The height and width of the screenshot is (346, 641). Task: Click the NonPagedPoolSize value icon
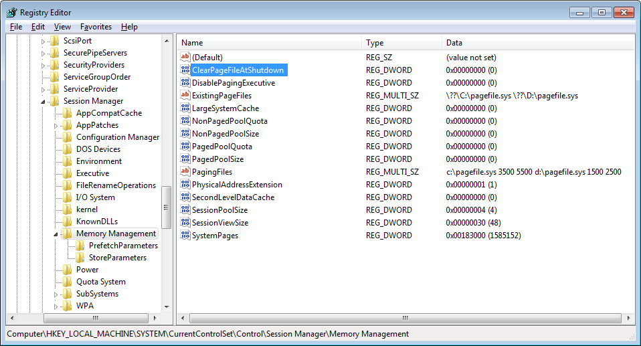coord(185,133)
